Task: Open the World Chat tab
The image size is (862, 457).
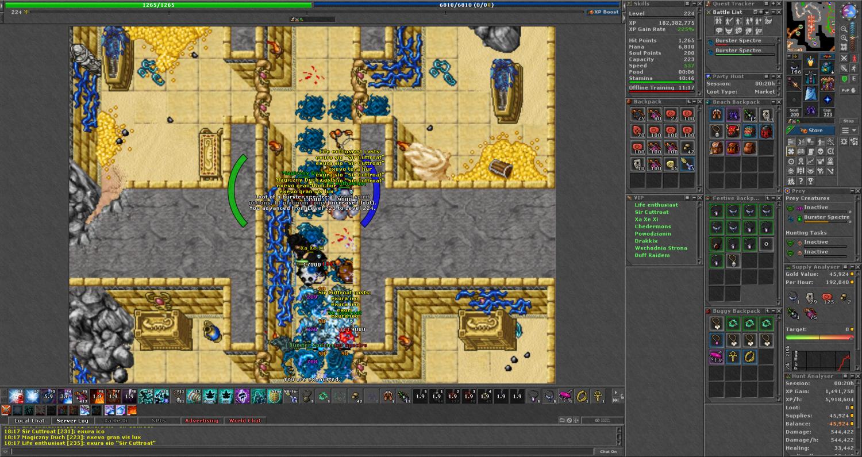Action: (x=245, y=420)
